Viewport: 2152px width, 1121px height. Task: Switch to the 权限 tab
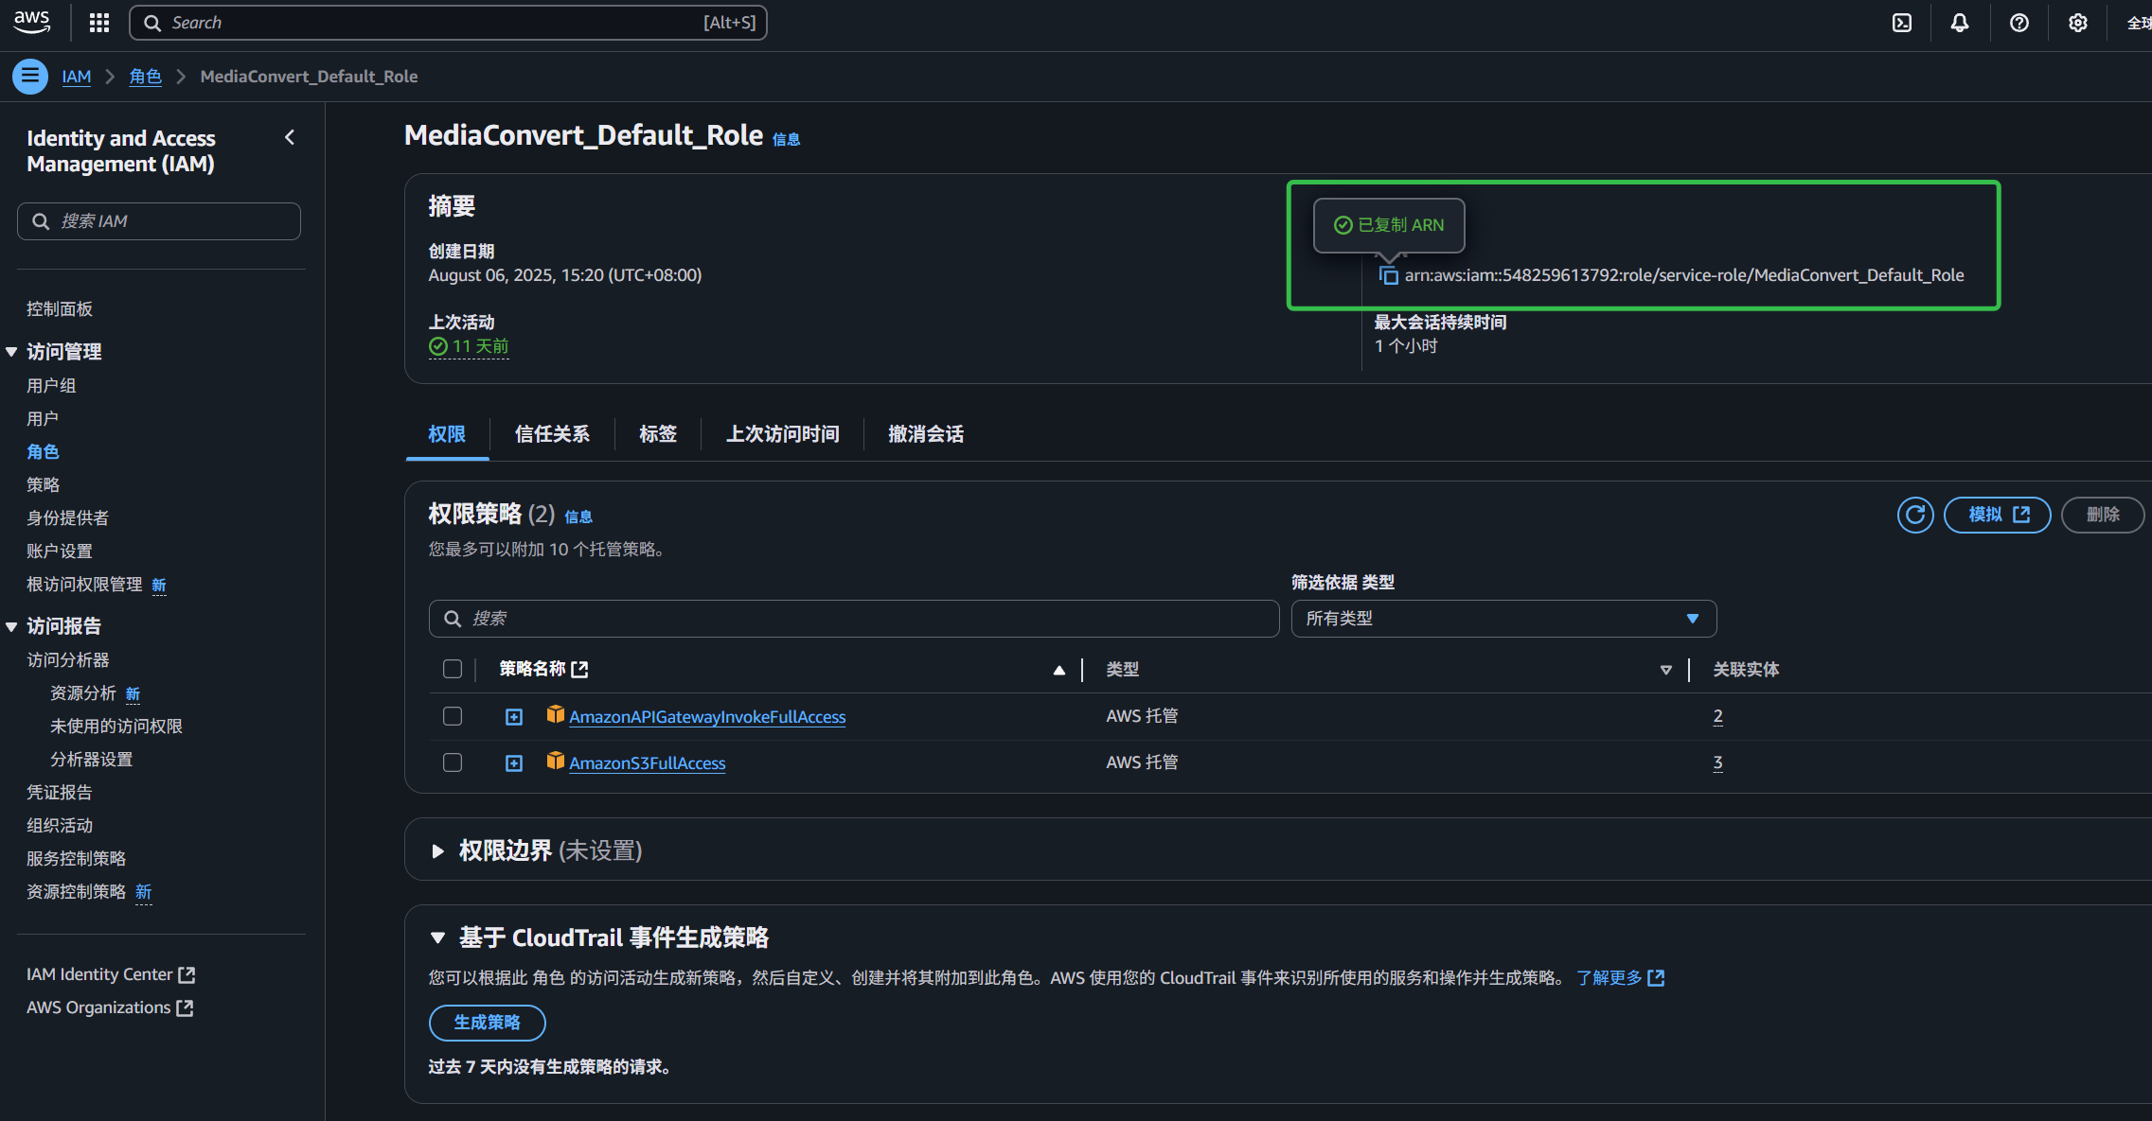coord(447,434)
